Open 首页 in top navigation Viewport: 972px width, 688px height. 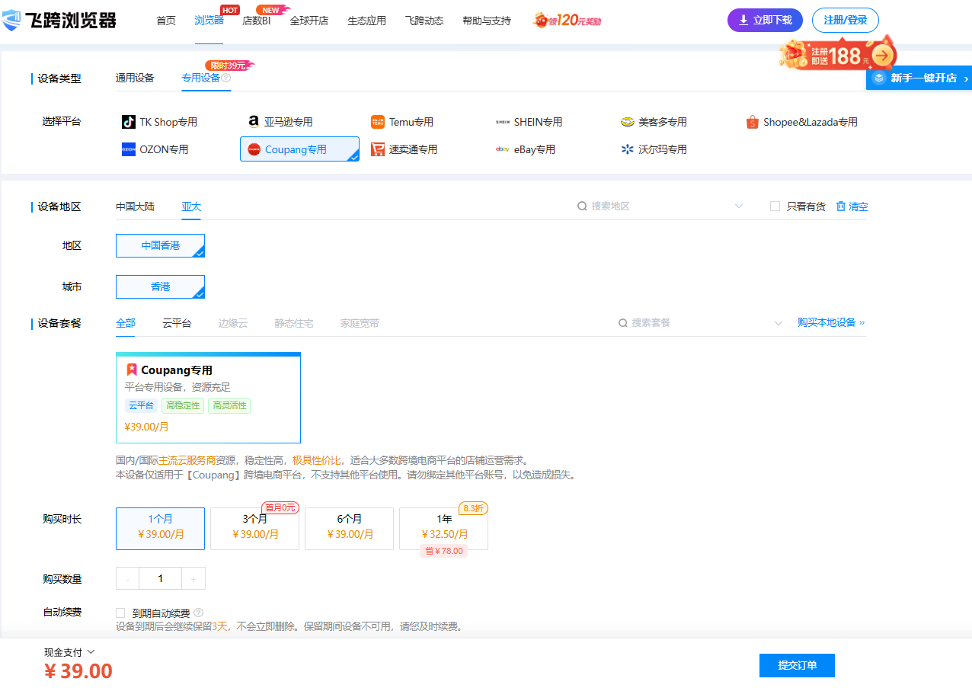[x=166, y=21]
